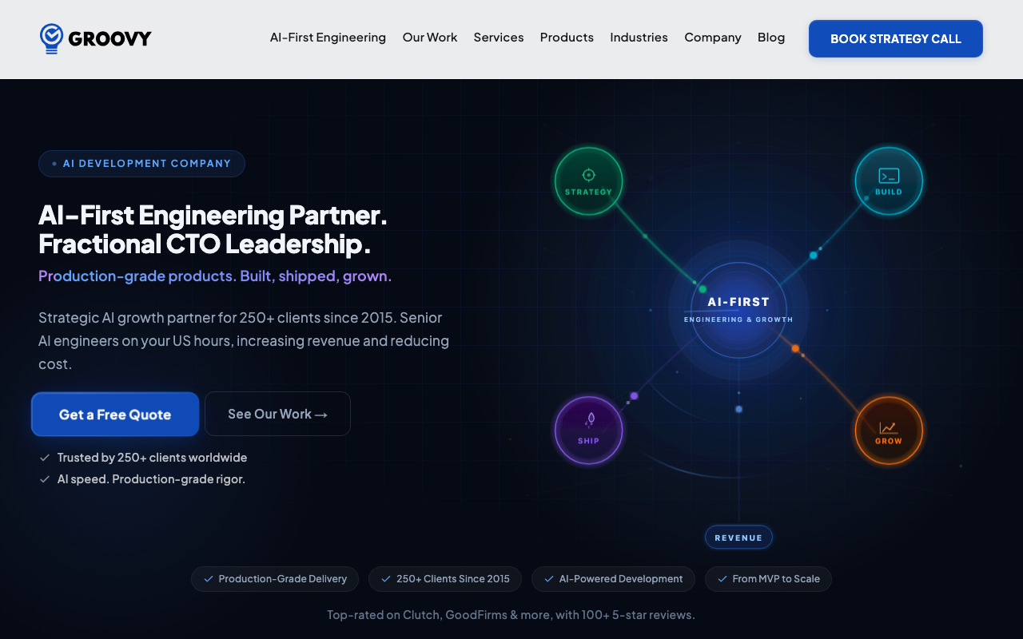The image size is (1023, 639).
Task: Click the Revenue label badge
Action: point(738,538)
